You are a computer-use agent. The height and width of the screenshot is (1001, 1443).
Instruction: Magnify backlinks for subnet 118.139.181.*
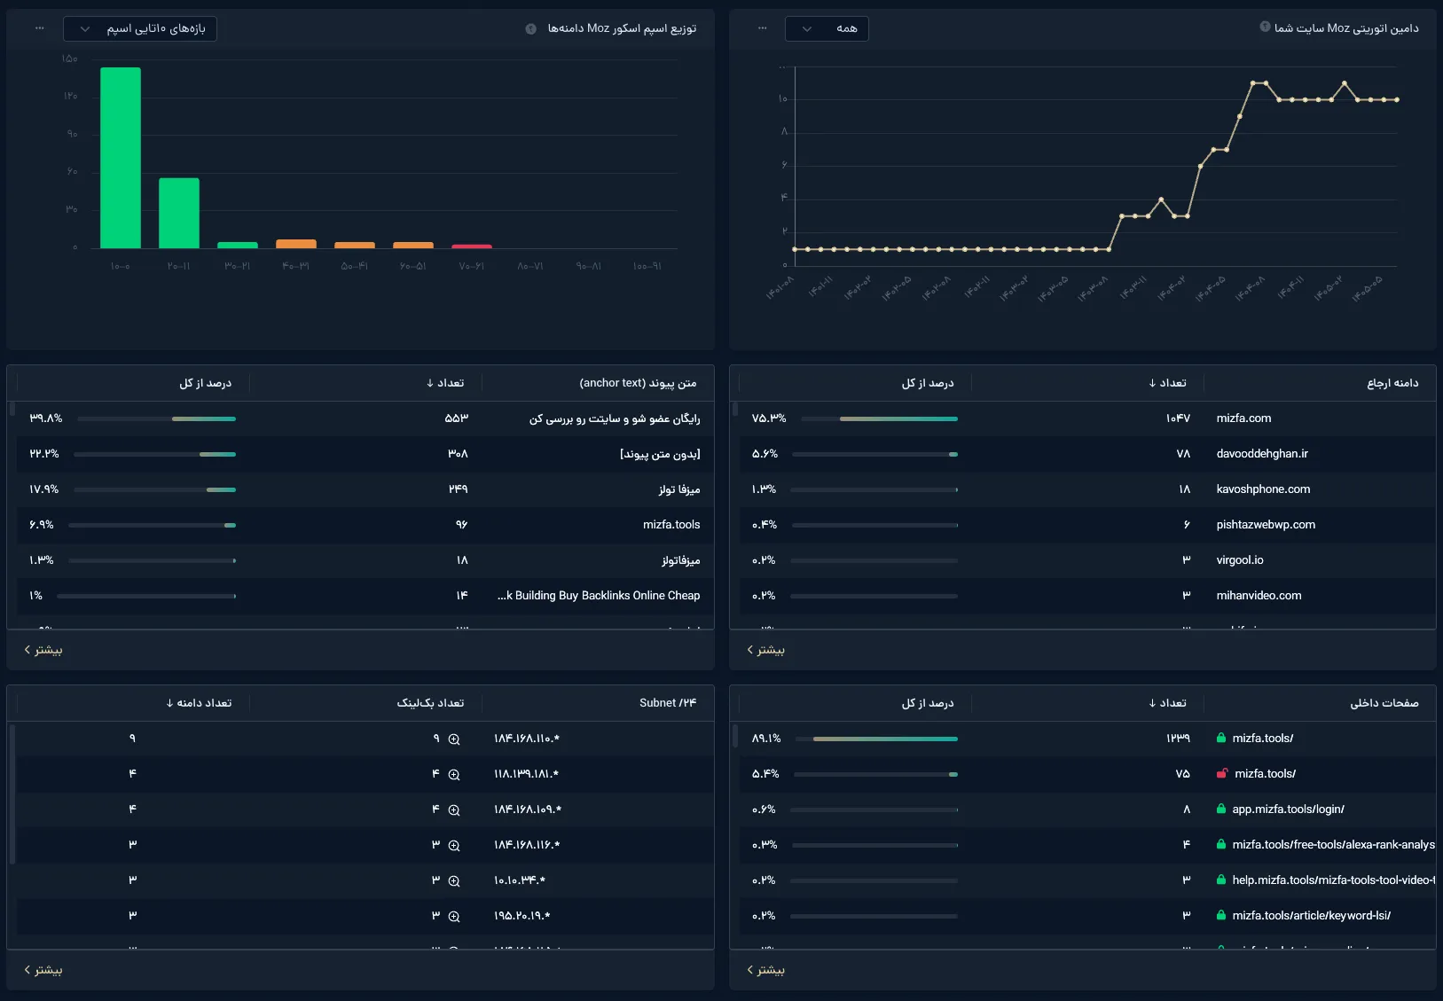coord(454,775)
